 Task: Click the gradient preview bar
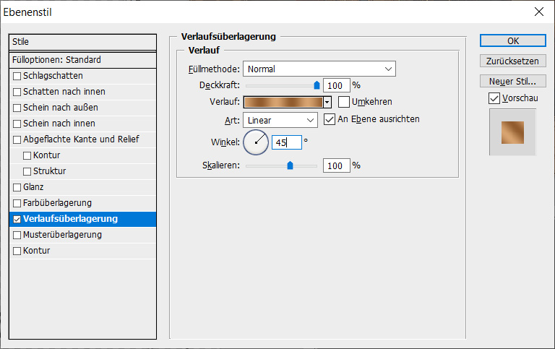pos(283,103)
